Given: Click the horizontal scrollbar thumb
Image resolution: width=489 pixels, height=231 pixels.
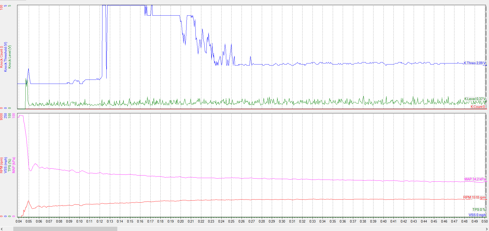Looking at the screenshot, I should (65, 229).
